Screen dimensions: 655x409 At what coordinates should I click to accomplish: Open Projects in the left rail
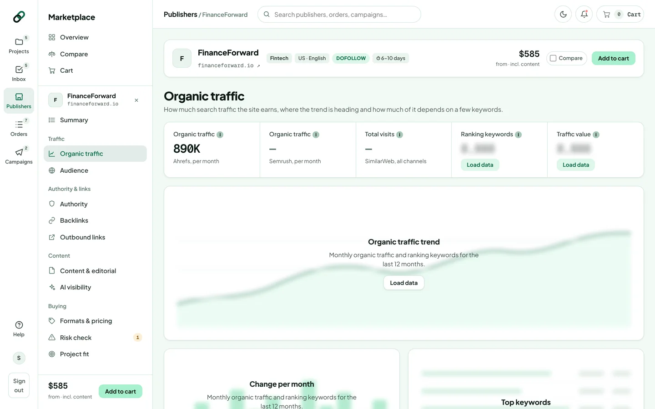(19, 45)
